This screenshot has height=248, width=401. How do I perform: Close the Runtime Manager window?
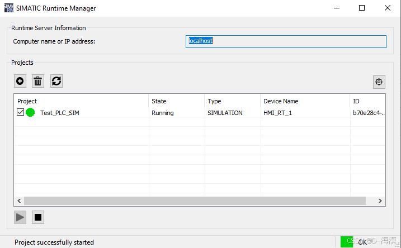387,8
